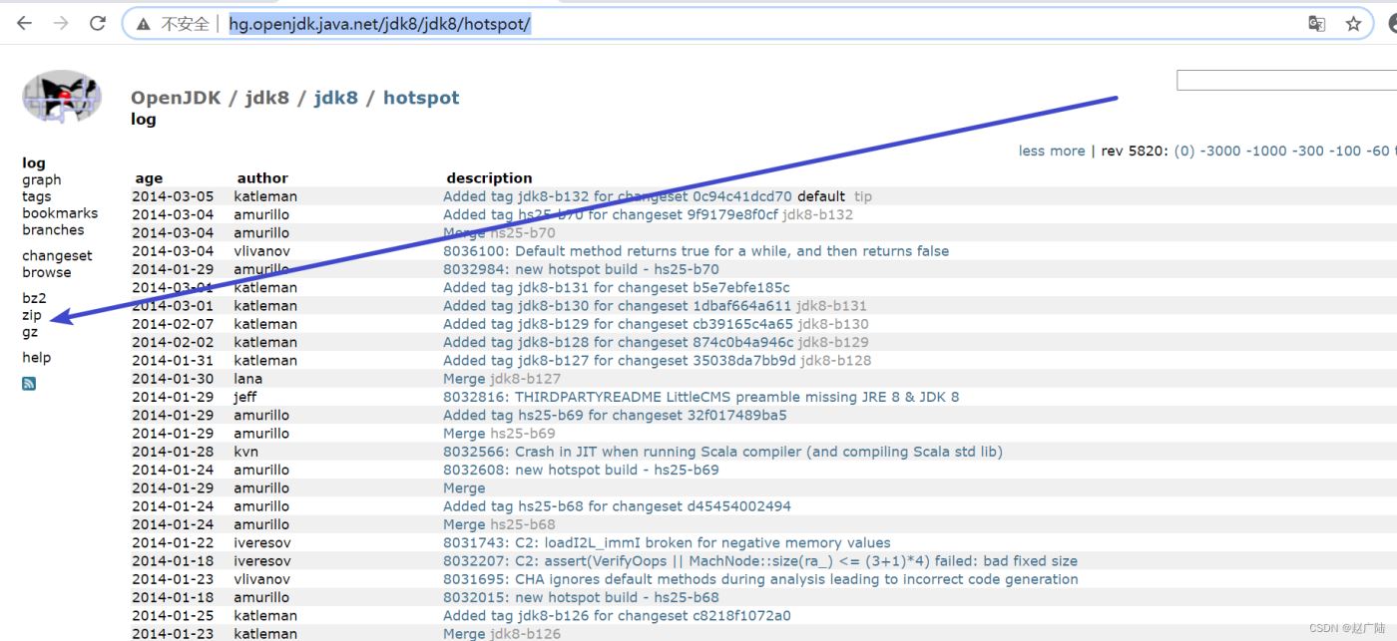
Task: Open 8032566 Crash in JIT changeset
Action: pyautogui.click(x=722, y=452)
